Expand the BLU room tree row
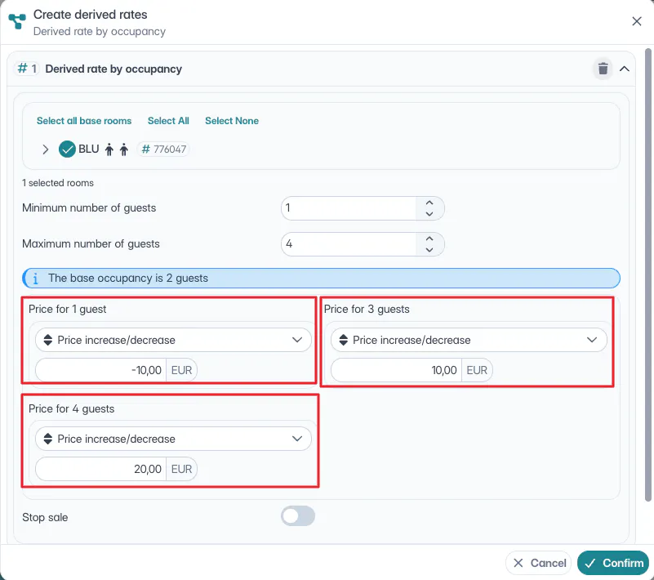Image resolution: width=654 pixels, height=580 pixels. 46,149
